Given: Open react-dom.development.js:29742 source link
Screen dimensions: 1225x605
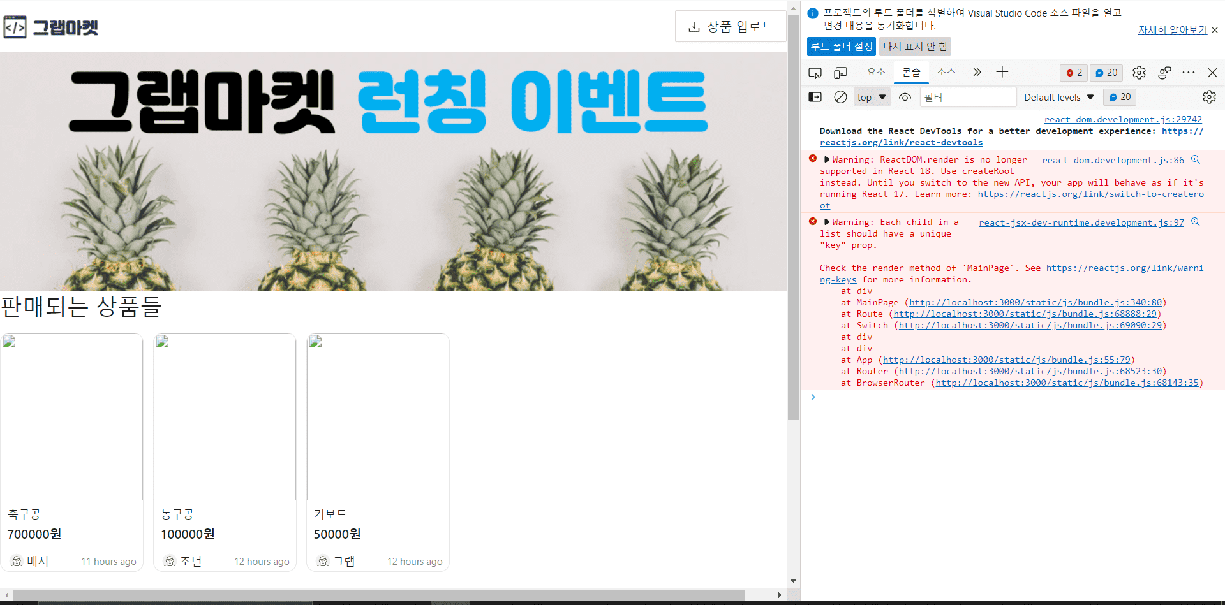Looking at the screenshot, I should (x=1123, y=119).
